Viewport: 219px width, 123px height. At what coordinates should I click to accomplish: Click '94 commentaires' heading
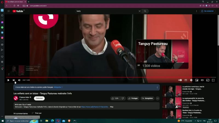[21, 113]
